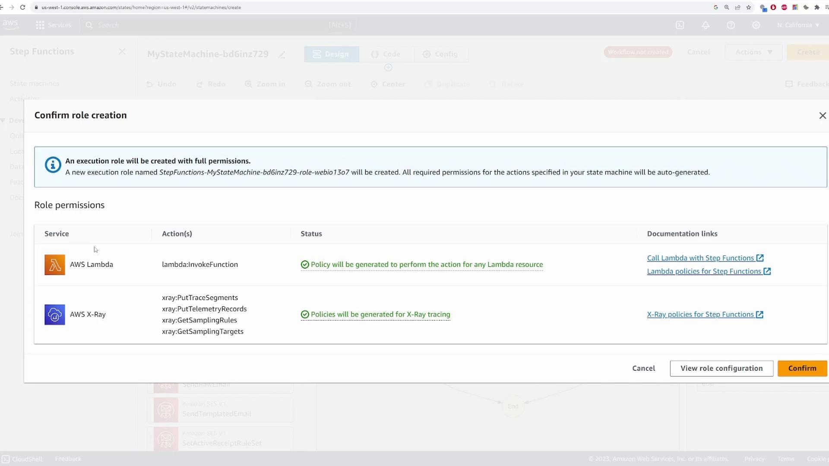Close the Step Functions side panel

coord(122,51)
